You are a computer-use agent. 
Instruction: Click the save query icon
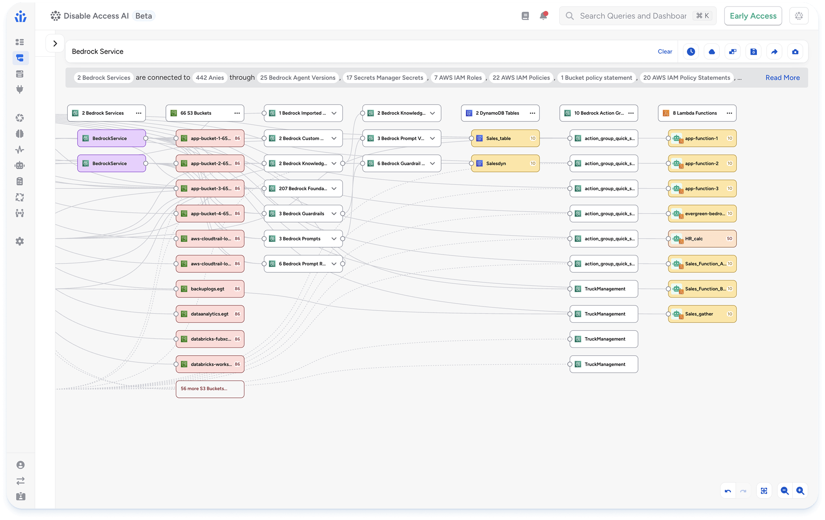pos(754,51)
